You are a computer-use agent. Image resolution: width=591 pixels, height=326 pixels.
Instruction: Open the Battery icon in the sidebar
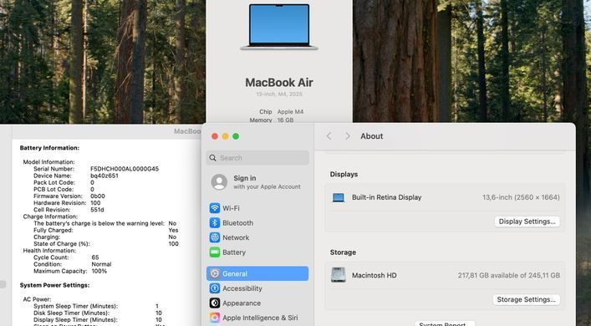tap(215, 252)
